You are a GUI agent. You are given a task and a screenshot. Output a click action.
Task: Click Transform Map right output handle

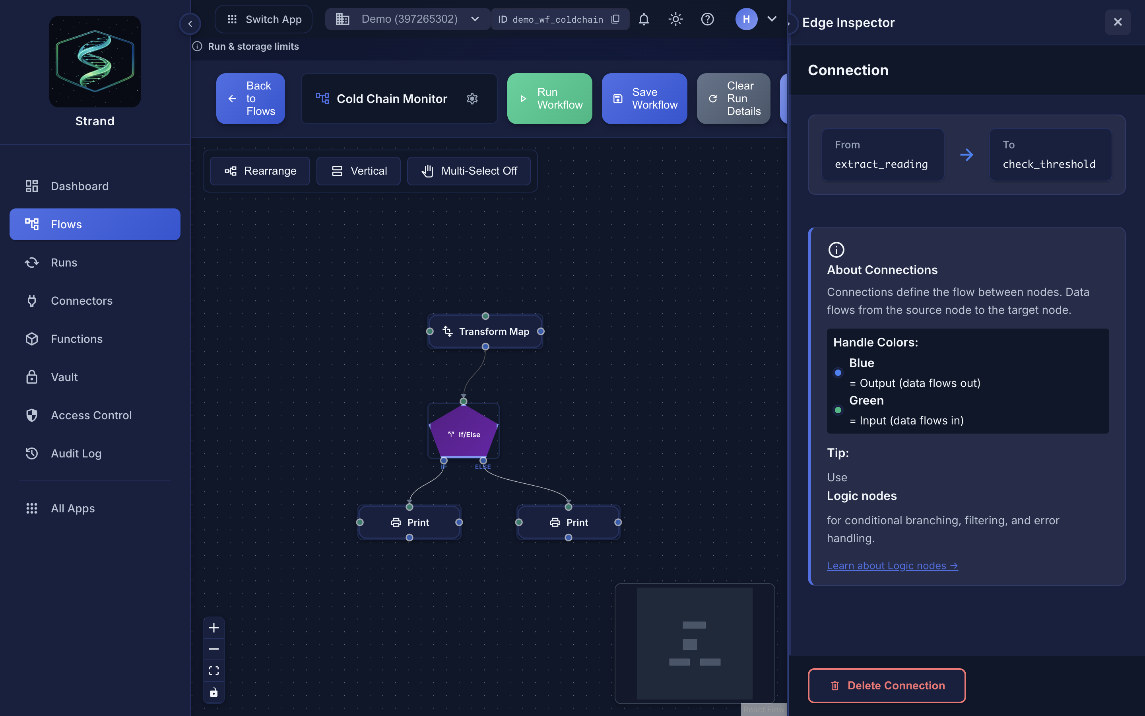coord(541,331)
